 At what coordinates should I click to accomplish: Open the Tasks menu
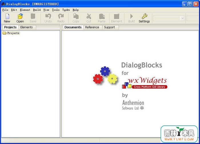point(66,10)
